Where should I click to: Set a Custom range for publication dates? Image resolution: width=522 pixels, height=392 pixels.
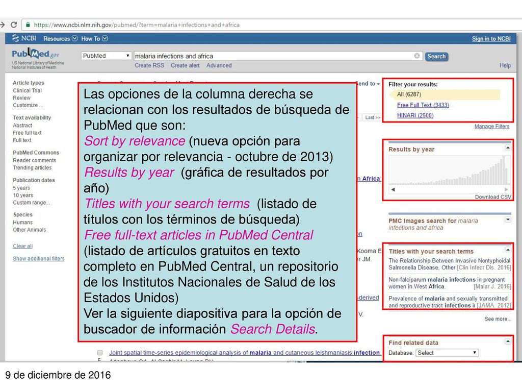click(x=31, y=203)
